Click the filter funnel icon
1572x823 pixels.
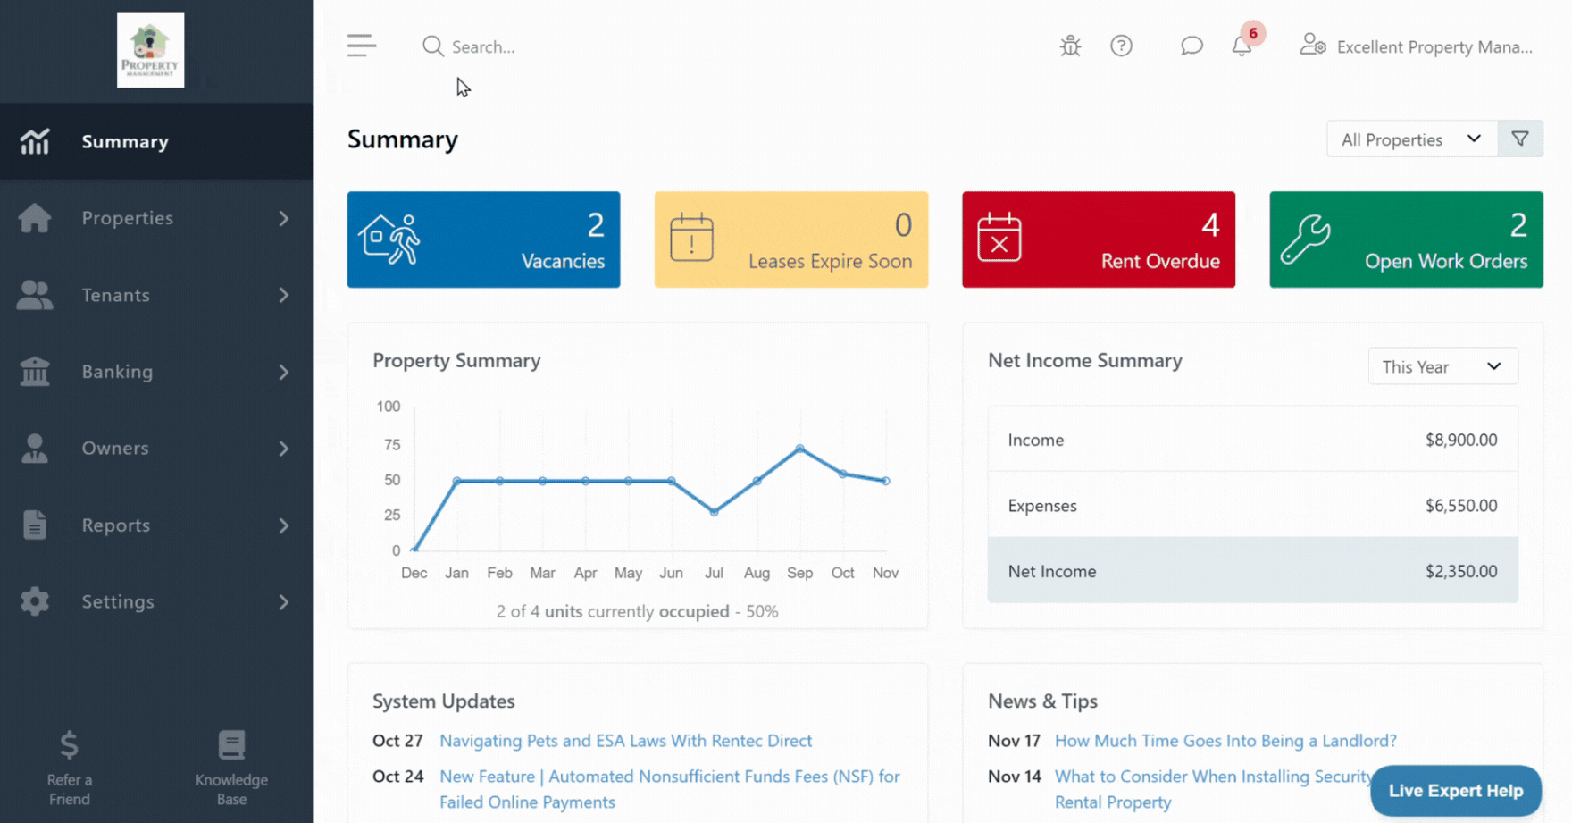coord(1520,139)
